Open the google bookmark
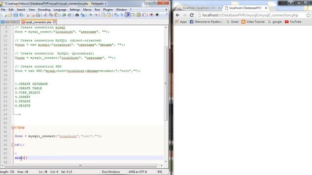 tap(275, 22)
